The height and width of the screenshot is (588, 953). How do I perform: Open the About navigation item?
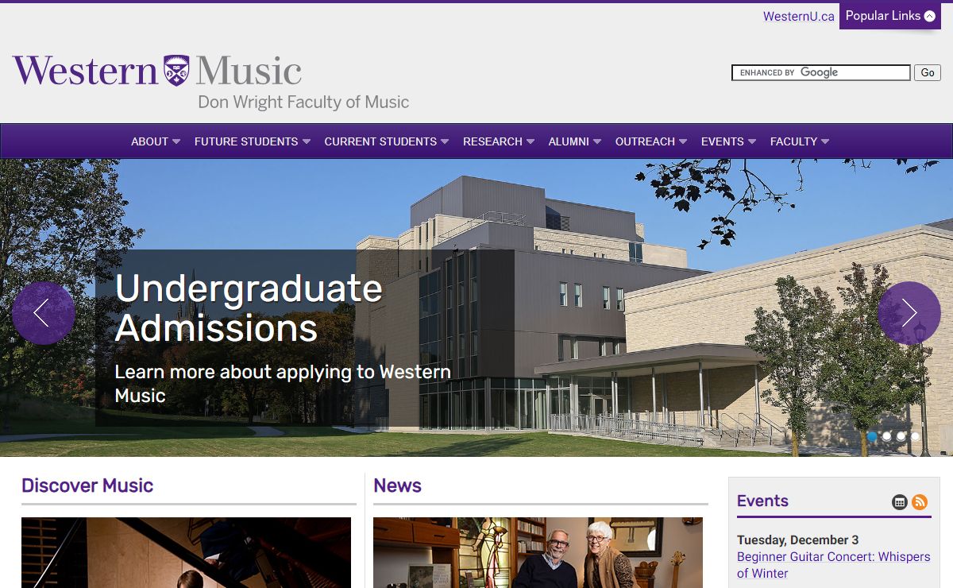149,141
